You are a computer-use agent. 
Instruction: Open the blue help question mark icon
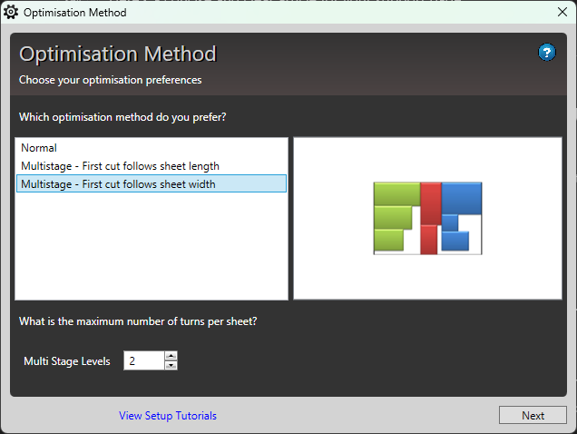[x=546, y=53]
